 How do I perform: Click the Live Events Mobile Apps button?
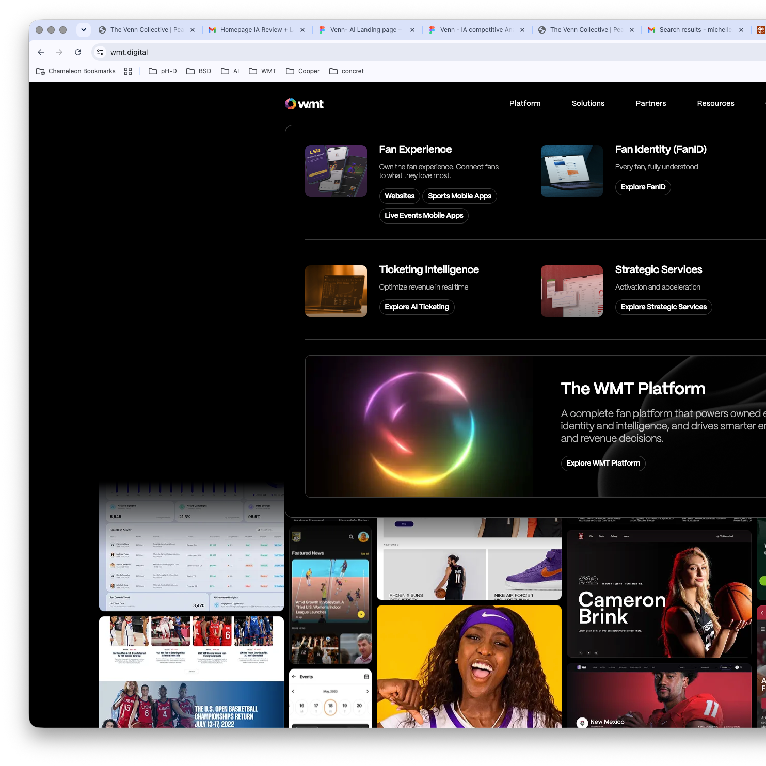[x=424, y=216]
